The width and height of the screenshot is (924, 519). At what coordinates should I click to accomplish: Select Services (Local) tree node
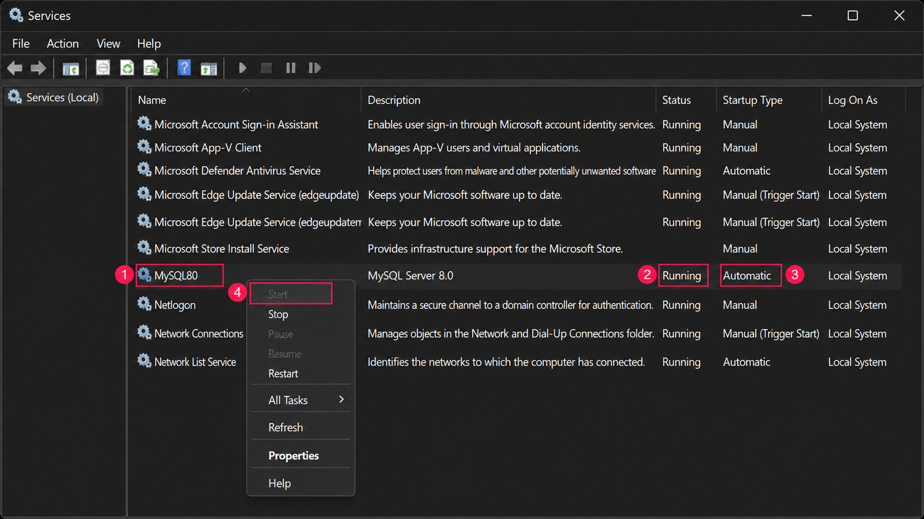point(53,97)
